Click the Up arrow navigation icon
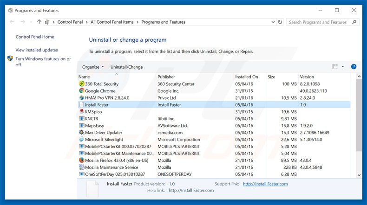This screenshot has height=205, width=367. (x=39, y=22)
